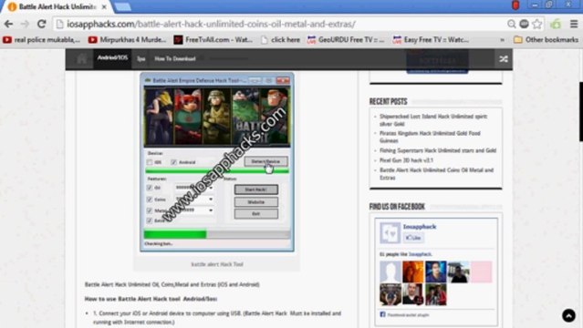This screenshot has width=583, height=328.
Task: Open the Chrome hamburger menu
Action: 574,25
